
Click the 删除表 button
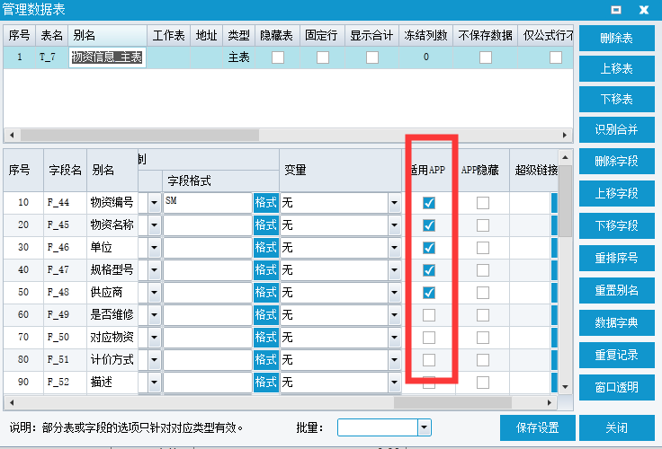[616, 38]
